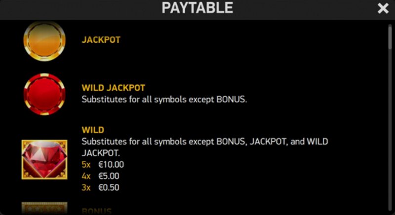Click the partially visible Bonus symbol

tap(44, 208)
